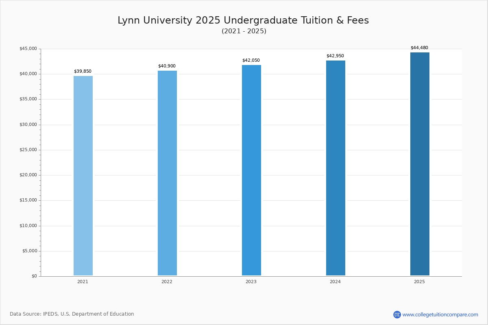The width and height of the screenshot is (488, 325).
Task: Select the $40,900 value label
Action: coord(167,66)
